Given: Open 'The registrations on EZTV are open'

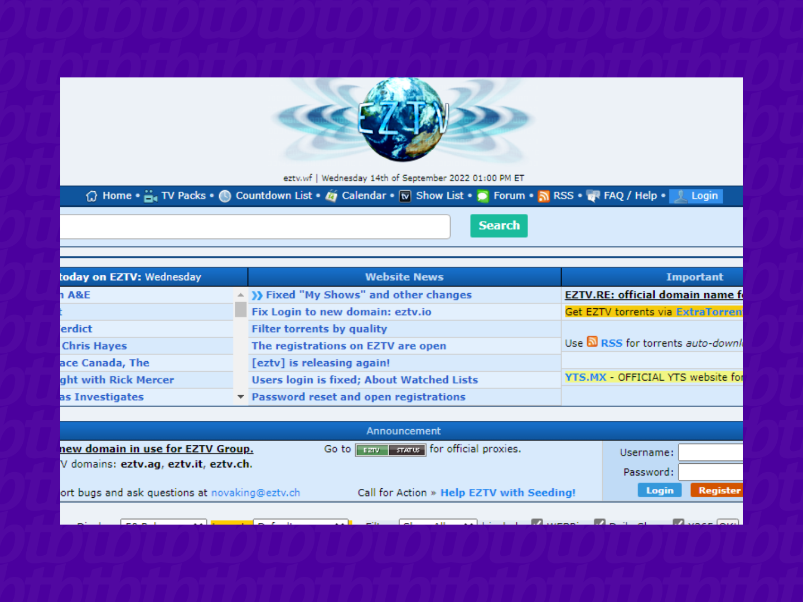Looking at the screenshot, I should pyautogui.click(x=349, y=346).
